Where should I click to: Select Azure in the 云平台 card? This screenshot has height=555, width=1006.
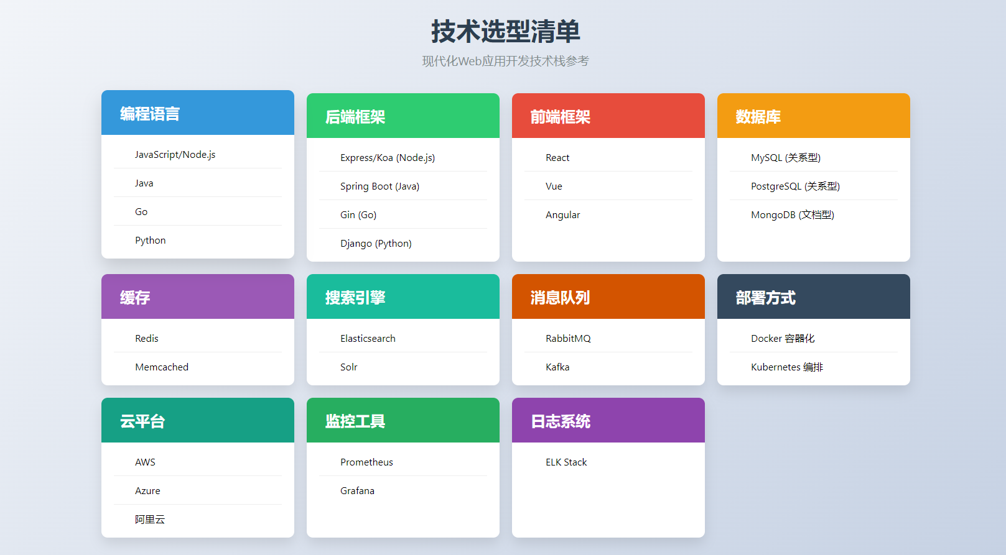point(198,490)
